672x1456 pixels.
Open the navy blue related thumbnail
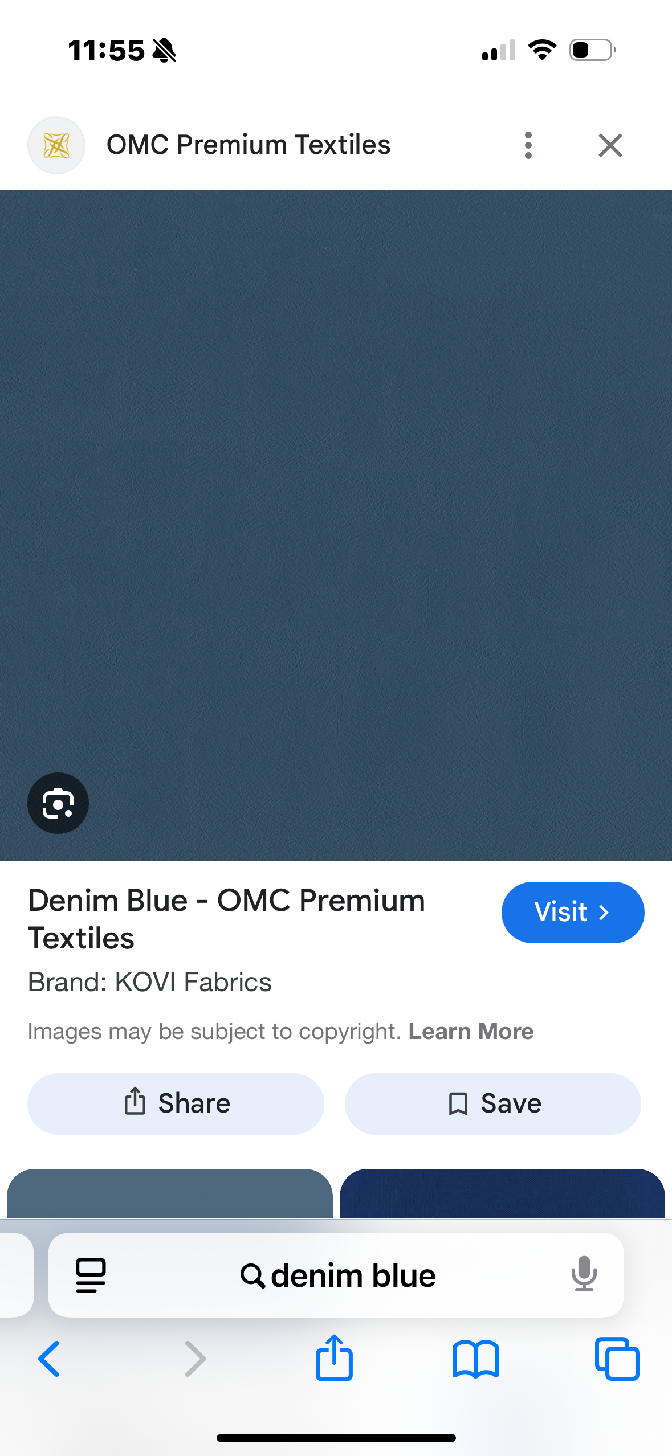click(502, 1193)
